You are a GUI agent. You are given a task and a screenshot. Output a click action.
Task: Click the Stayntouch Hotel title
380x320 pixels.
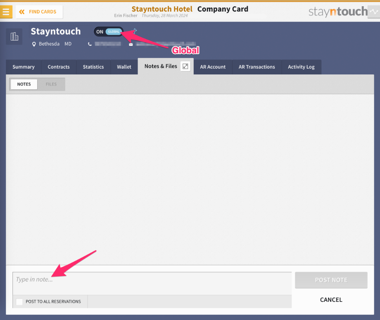pyautogui.click(x=162, y=9)
